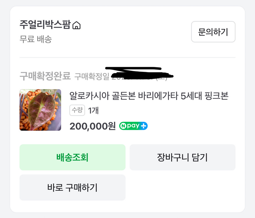Click the plus icon on the N Pay badge
Screen dimensions: 255x218
pos(144,126)
